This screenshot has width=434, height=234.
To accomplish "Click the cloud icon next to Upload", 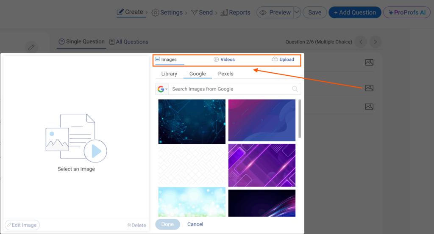I will [275, 59].
